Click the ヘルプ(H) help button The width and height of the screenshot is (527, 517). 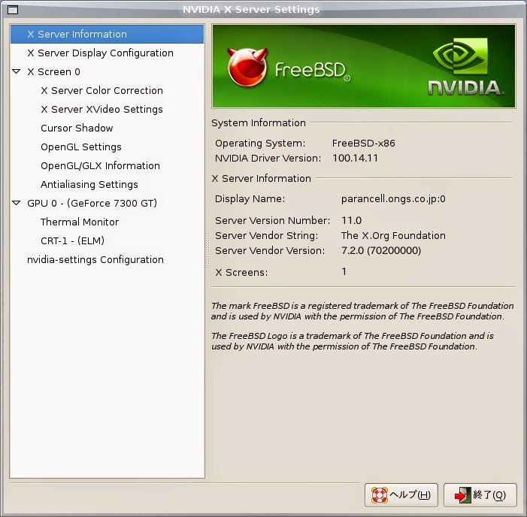[401, 494]
